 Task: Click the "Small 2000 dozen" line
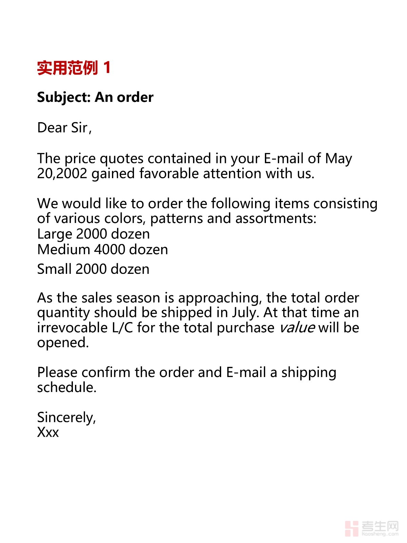[93, 269]
